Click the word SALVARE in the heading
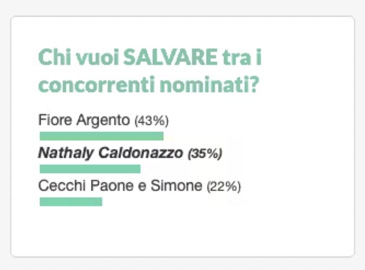 170,57
